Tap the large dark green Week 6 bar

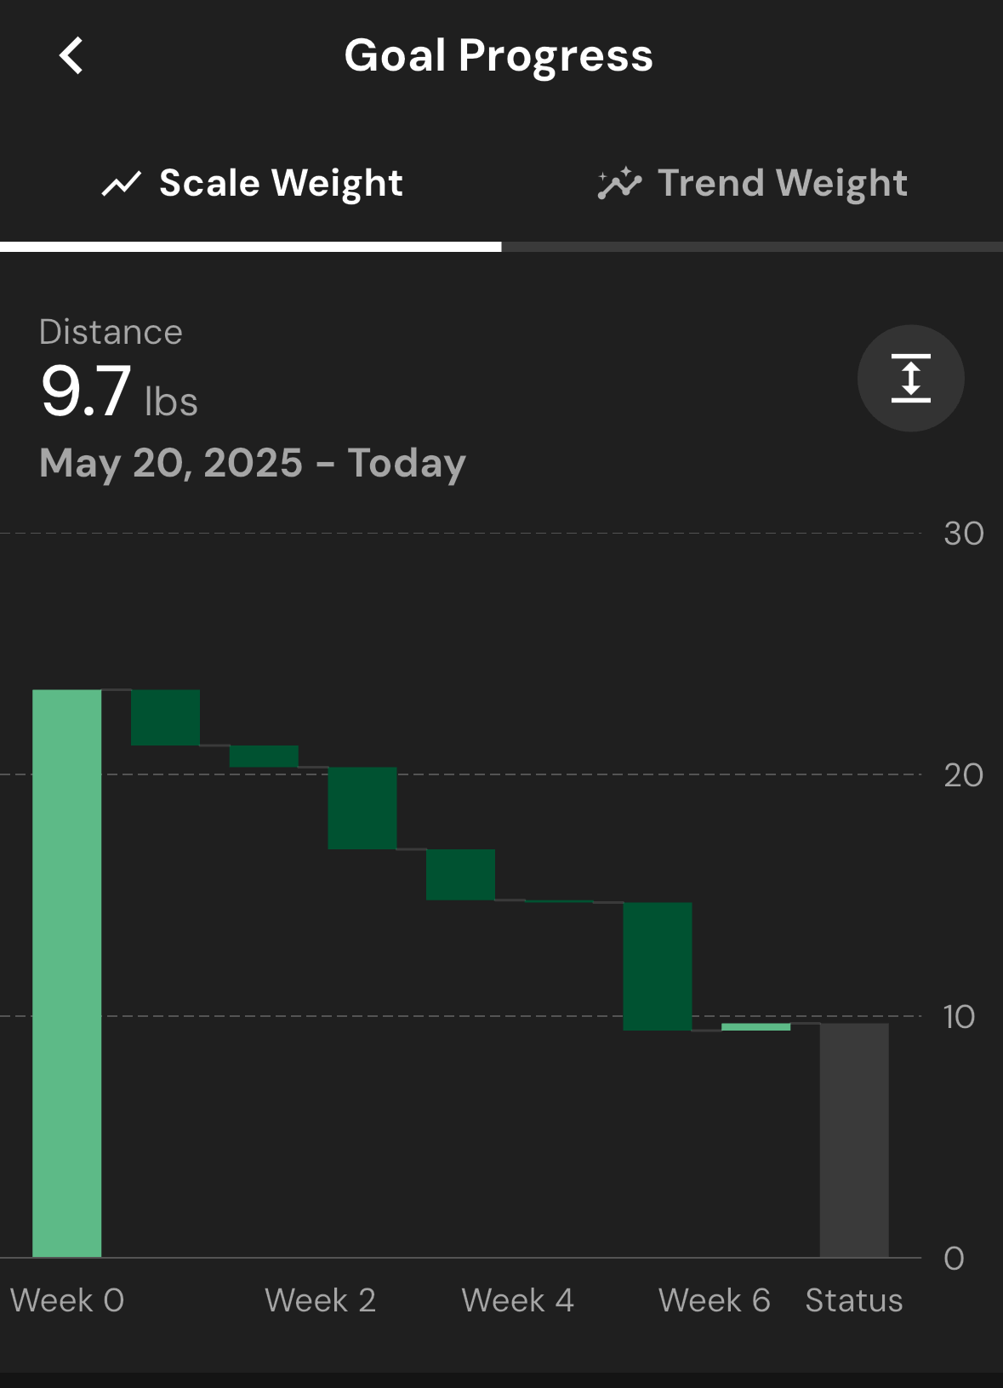tap(658, 966)
